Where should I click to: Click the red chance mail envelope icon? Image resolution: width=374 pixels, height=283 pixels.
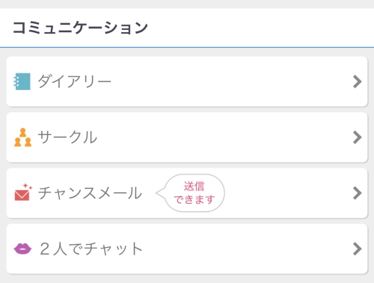tap(23, 192)
